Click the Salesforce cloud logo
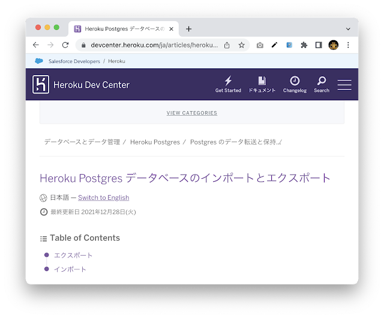384x318 pixels. coord(39,61)
